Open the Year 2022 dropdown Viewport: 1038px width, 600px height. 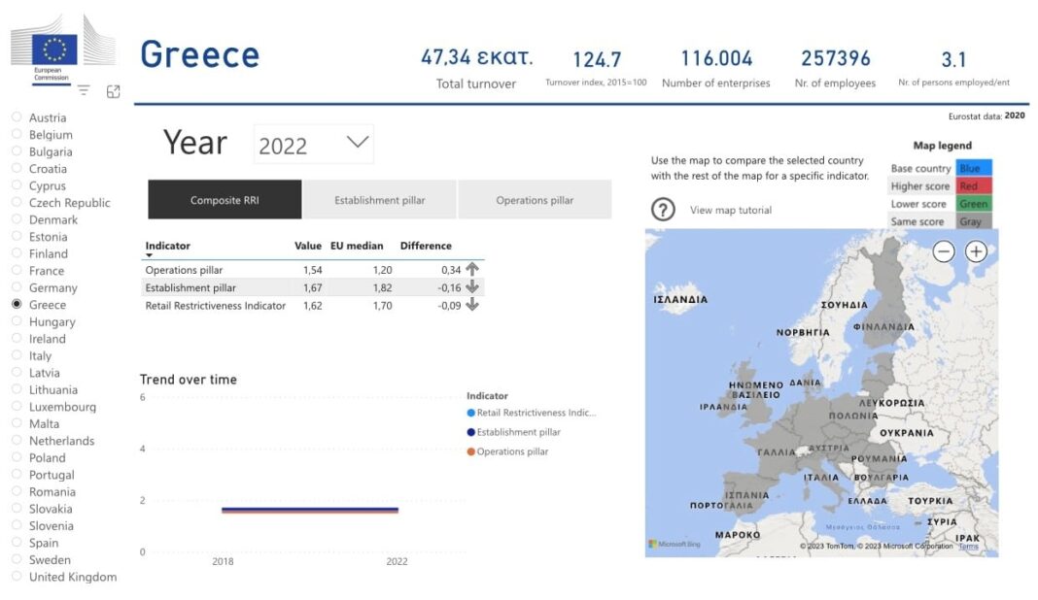pyautogui.click(x=314, y=145)
